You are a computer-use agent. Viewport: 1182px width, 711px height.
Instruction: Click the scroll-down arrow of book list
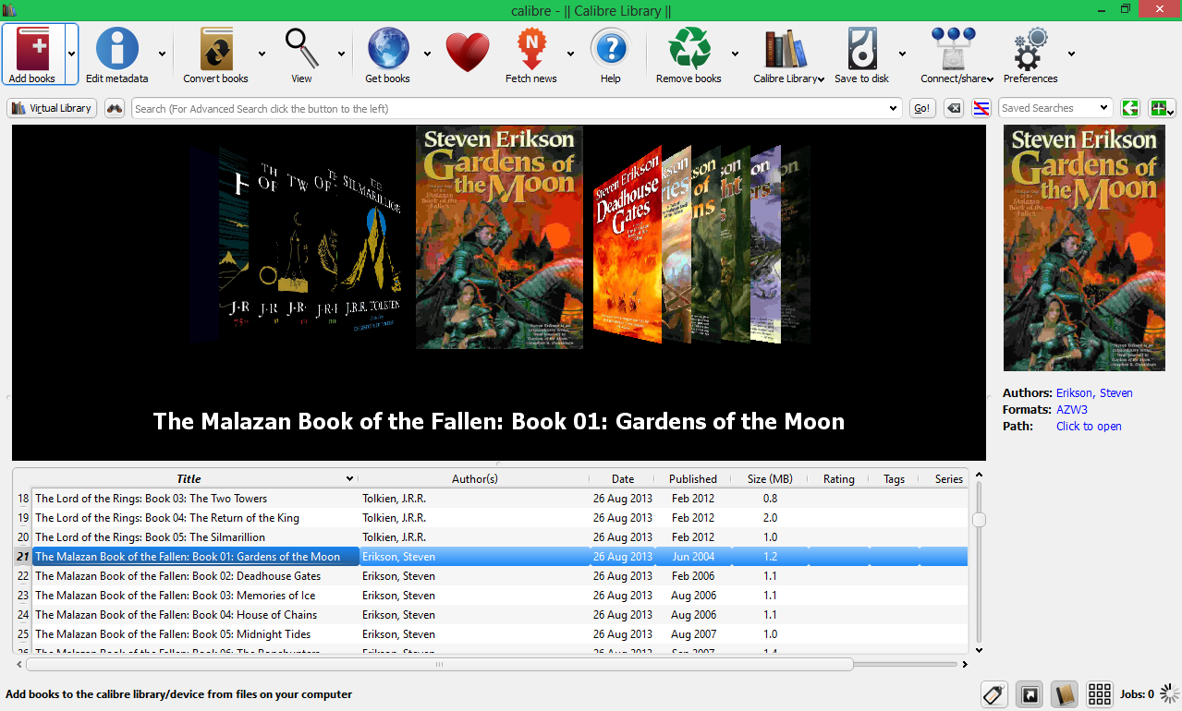(979, 649)
